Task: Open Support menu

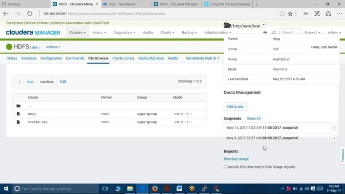Action: pos(312,32)
